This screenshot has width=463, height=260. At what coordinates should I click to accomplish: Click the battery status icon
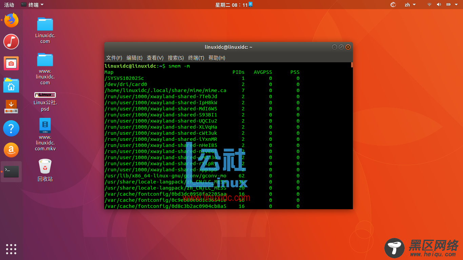[448, 5]
